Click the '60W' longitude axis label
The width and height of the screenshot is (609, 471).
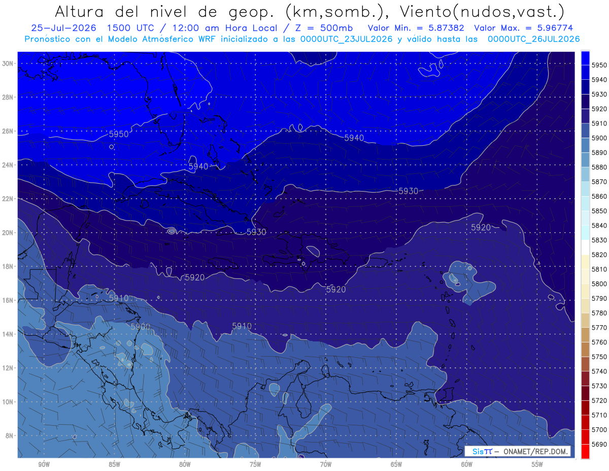pyautogui.click(x=467, y=464)
